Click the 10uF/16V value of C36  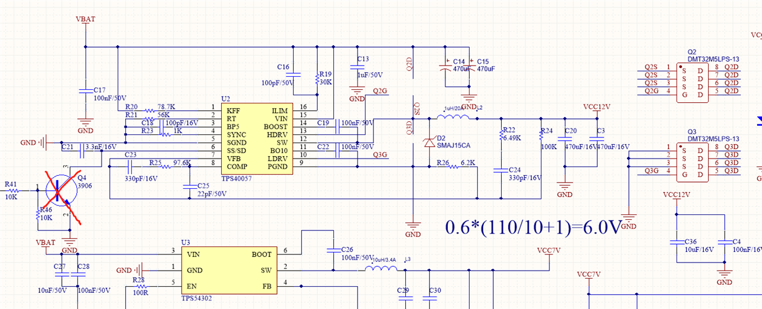pos(698,250)
